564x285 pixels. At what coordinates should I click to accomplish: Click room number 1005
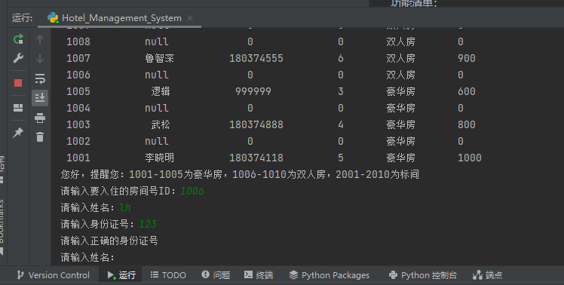tap(78, 91)
